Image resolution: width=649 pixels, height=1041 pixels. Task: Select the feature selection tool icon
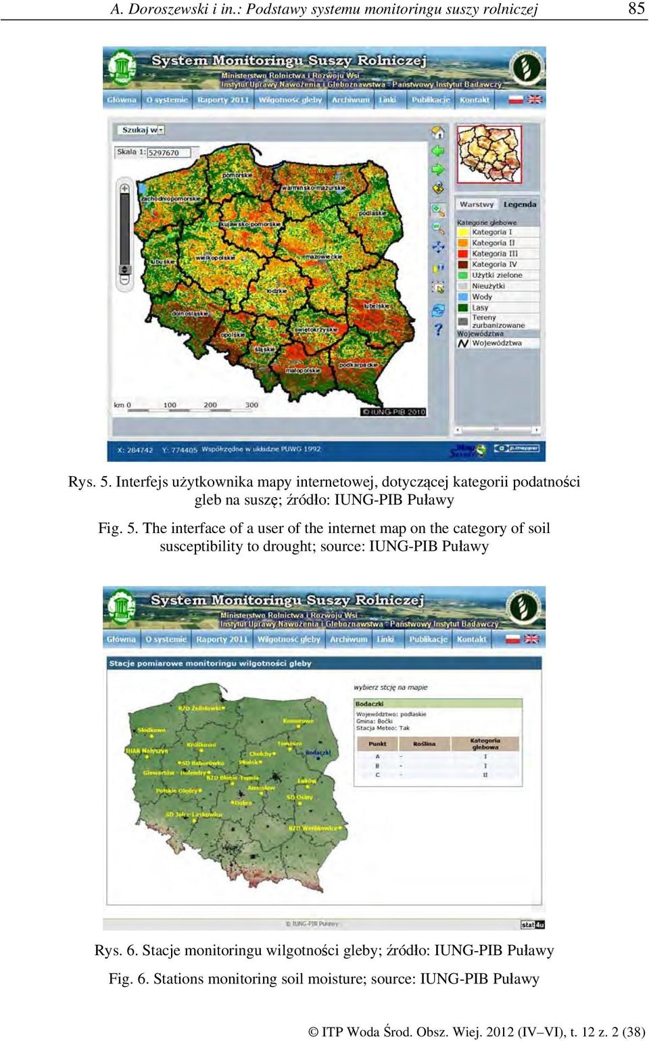pos(438,287)
